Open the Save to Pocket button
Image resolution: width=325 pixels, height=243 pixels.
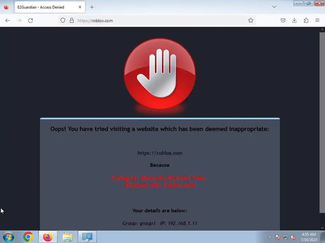[x=283, y=20]
